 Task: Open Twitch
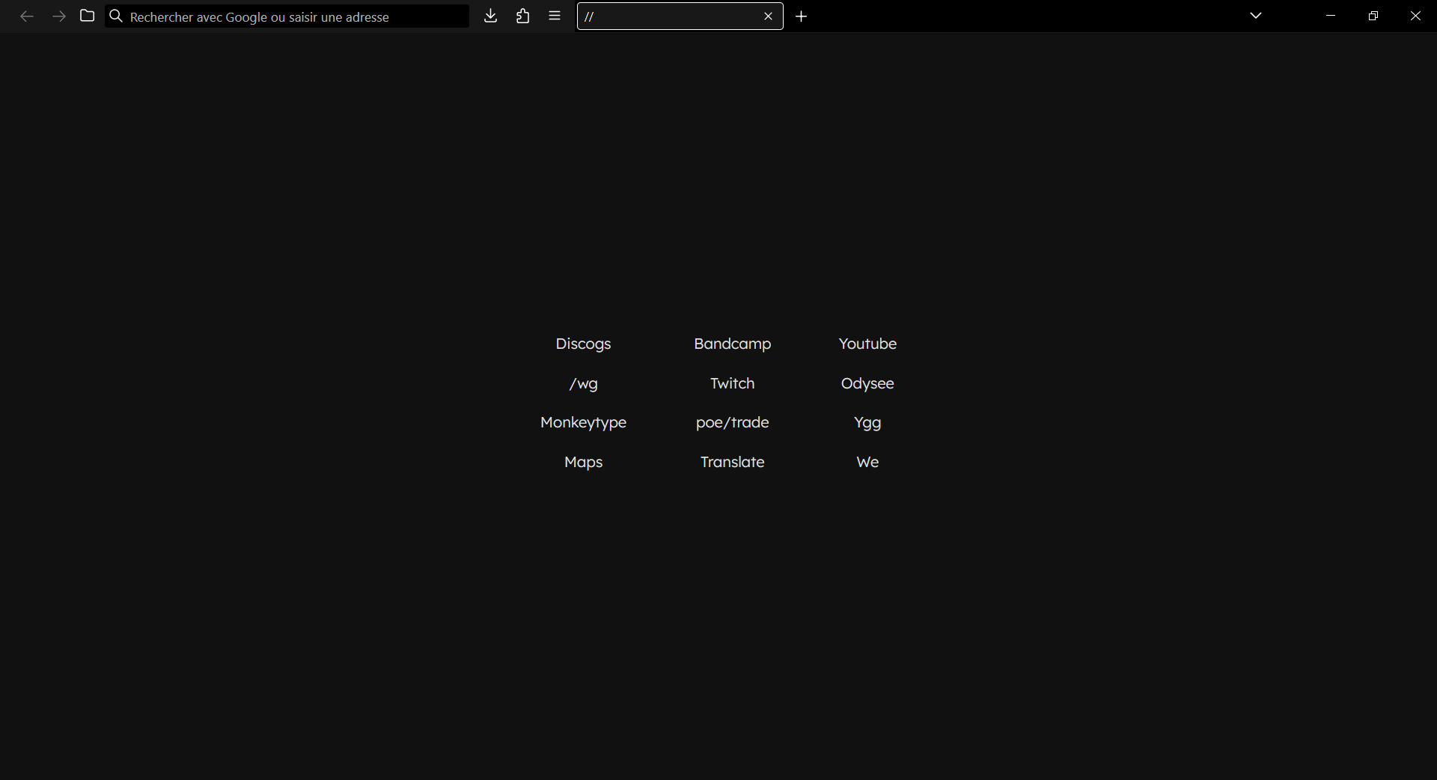pyautogui.click(x=732, y=383)
